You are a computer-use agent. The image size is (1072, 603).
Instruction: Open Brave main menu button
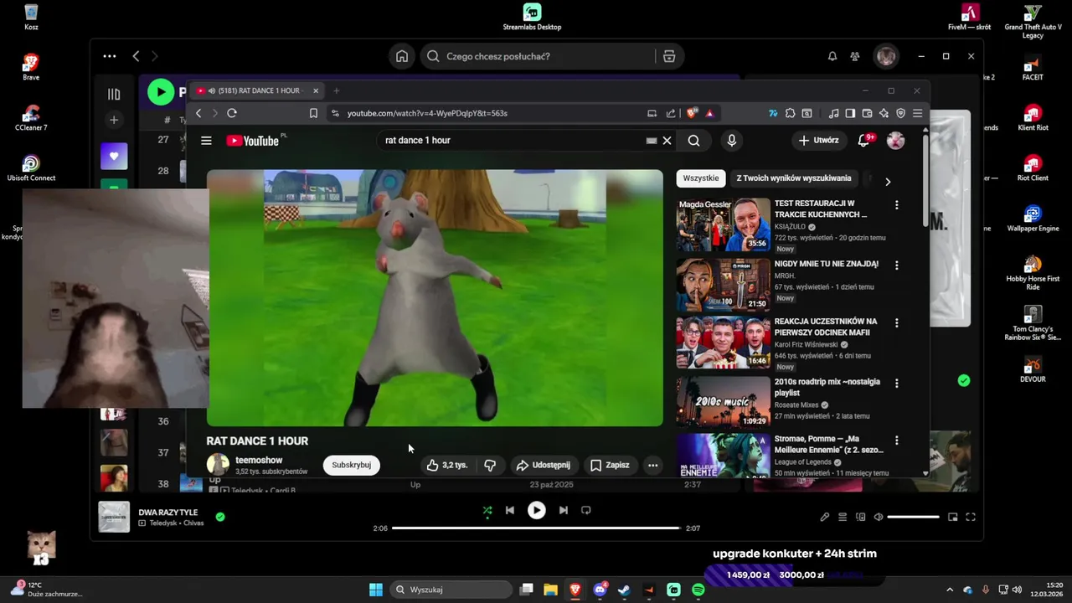coord(917,113)
